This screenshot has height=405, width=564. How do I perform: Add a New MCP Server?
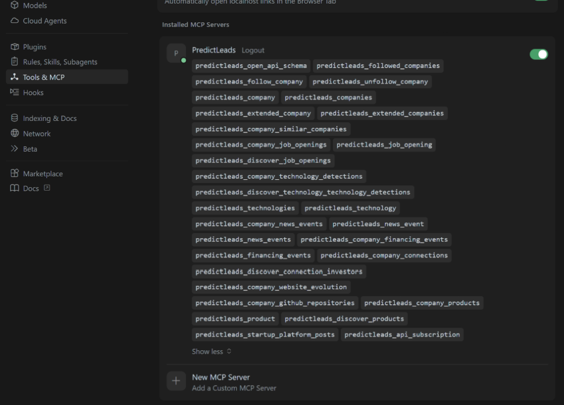point(221,377)
